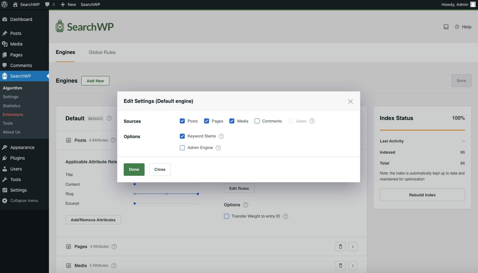Click Add New engine button
Viewport: 478px width, 273px height.
(95, 81)
